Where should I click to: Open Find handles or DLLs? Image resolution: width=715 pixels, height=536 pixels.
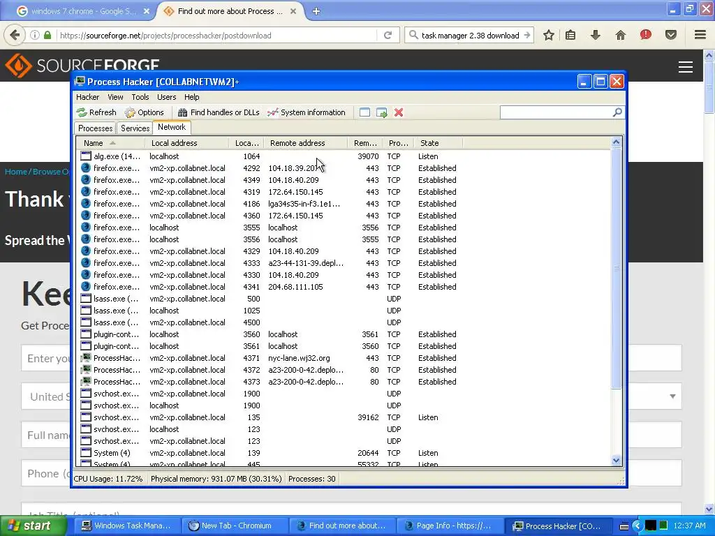(x=219, y=112)
